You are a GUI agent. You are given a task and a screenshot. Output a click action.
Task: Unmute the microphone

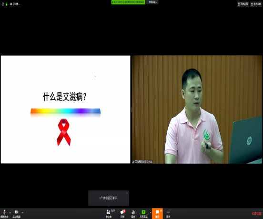pos(4,214)
